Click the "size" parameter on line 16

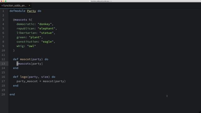click(x=45, y=77)
